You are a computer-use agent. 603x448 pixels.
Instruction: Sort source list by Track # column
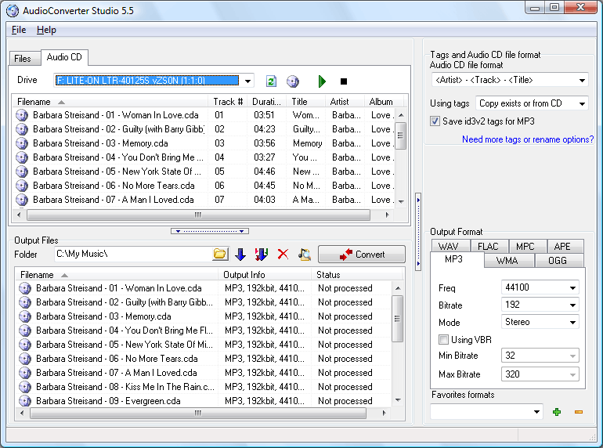(x=228, y=102)
